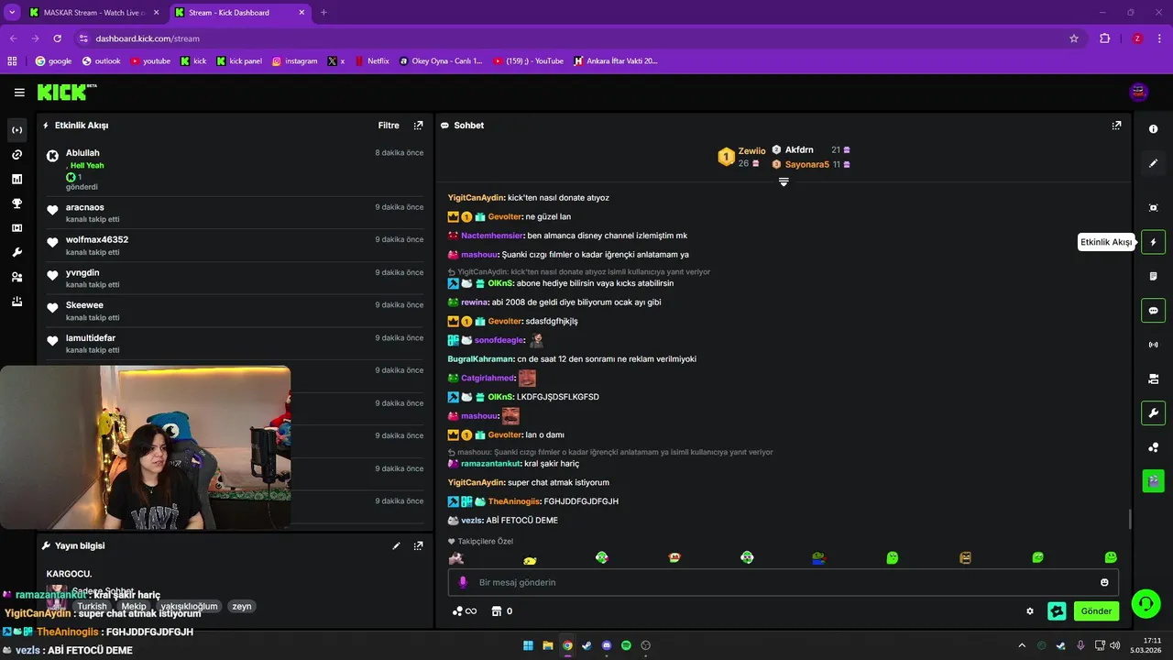Open the instagram bookmark
Viewport: 1173px width, 660px height.
[294, 61]
